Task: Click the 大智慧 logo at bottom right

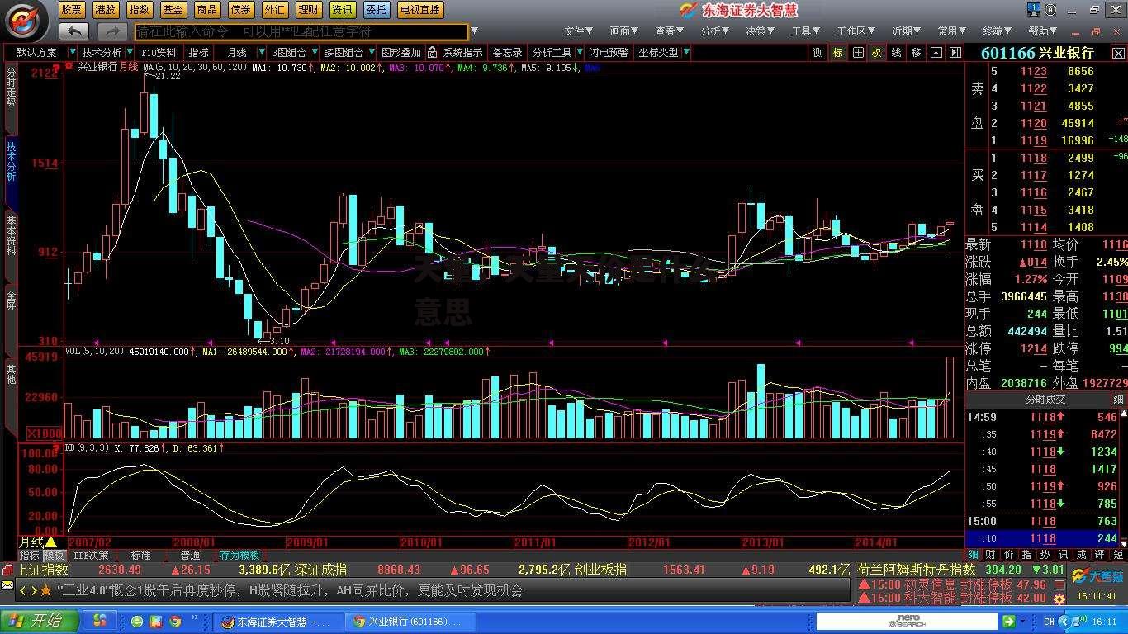Action: pos(1098,576)
